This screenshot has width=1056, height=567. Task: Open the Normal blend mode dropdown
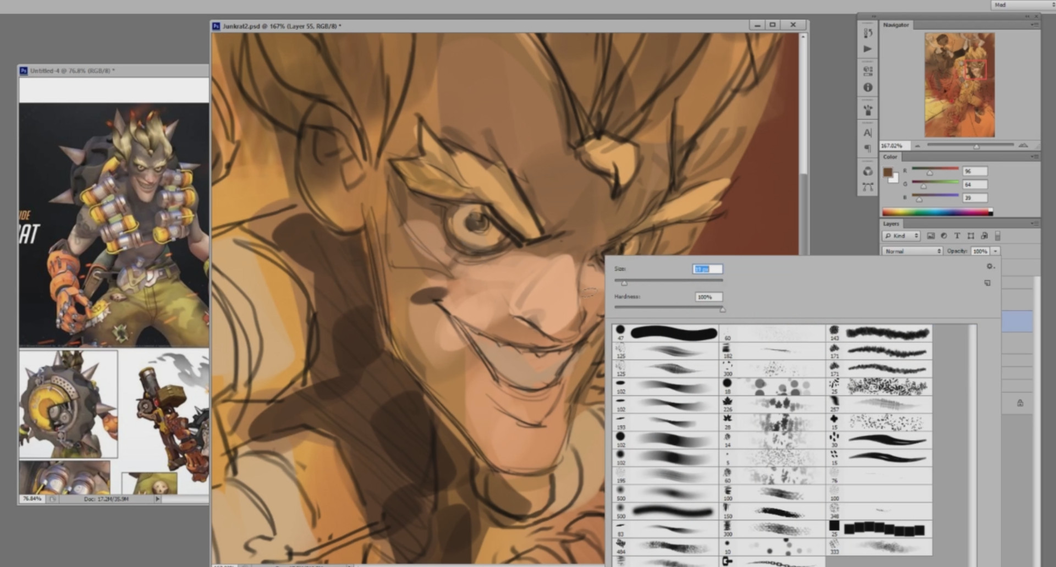[x=912, y=251]
